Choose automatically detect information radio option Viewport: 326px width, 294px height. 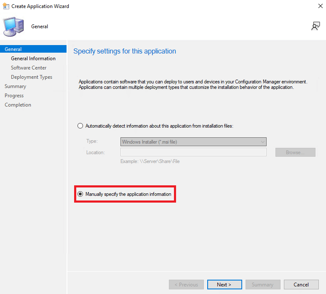[x=80, y=126]
